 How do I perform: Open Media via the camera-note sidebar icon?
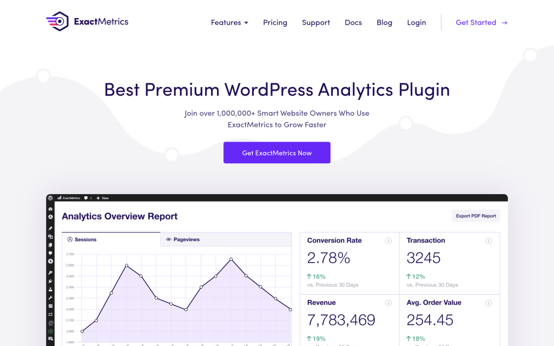(50, 237)
